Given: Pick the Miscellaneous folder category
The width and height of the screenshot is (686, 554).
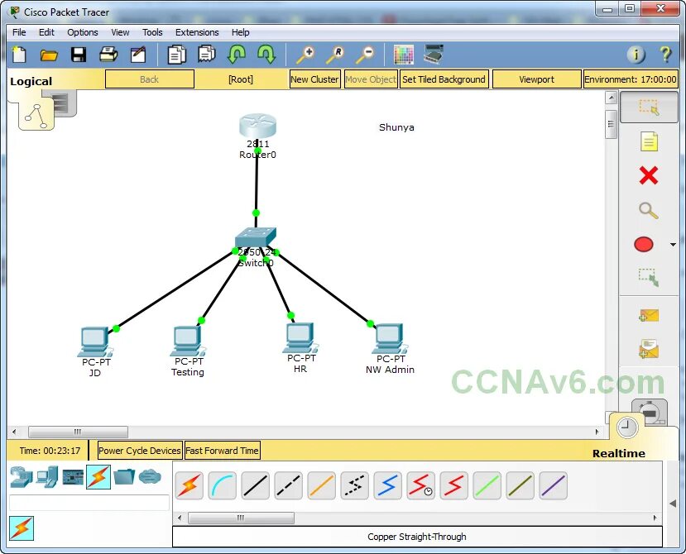Looking at the screenshot, I should click(x=124, y=477).
